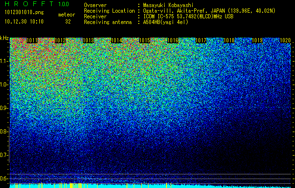Click the 0.6 frequency axis label
This screenshot has width=295, height=188.
(x=4, y=179)
